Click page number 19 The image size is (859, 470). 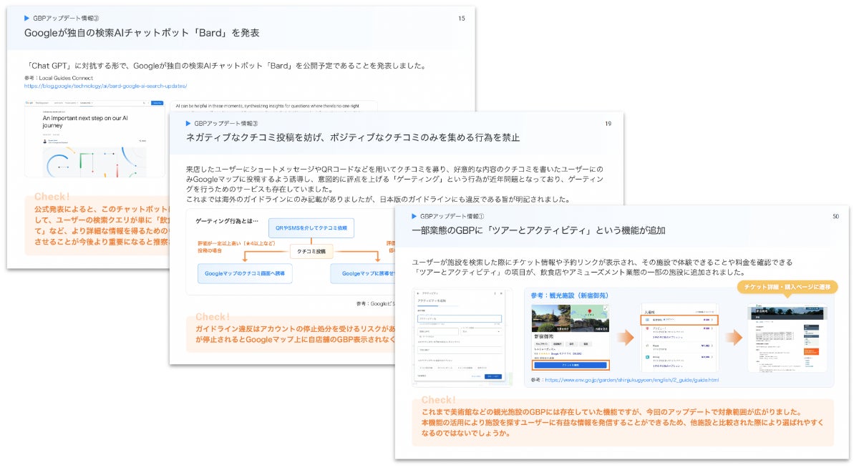tap(608, 124)
